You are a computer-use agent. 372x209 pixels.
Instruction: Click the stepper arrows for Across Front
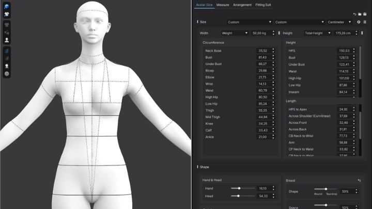[354, 123]
